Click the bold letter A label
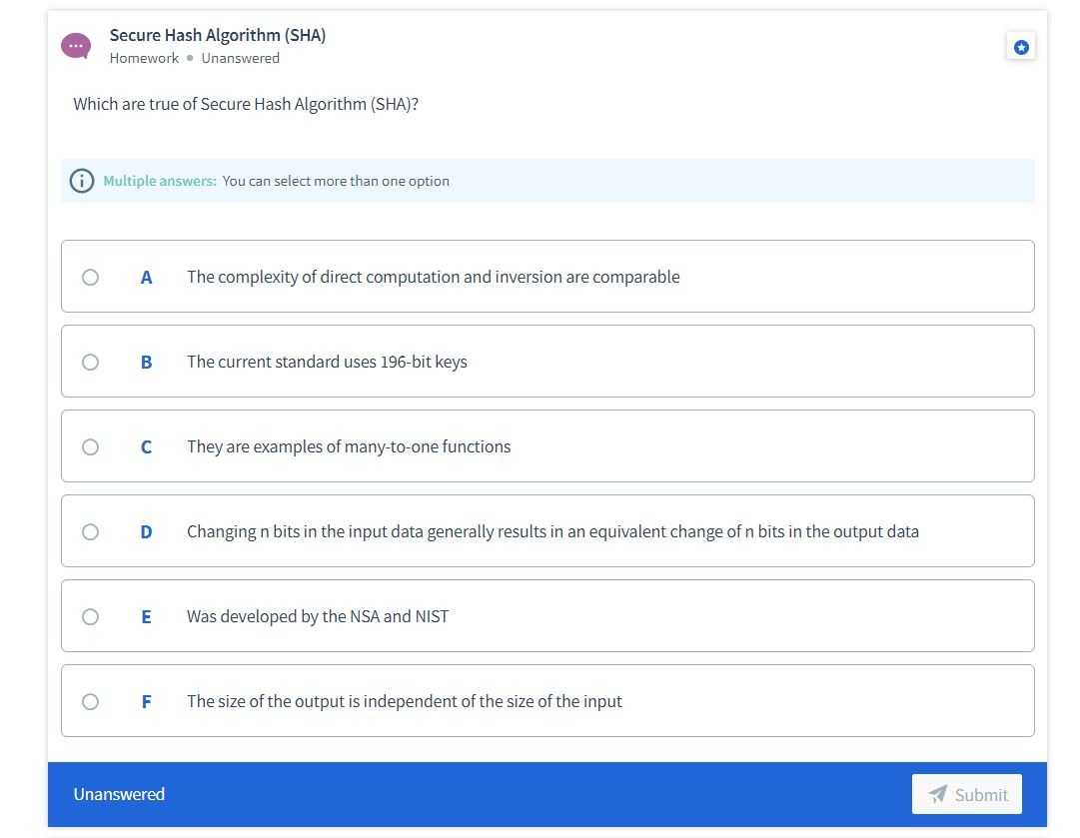Viewport: 1080px width, 838px height. click(146, 277)
